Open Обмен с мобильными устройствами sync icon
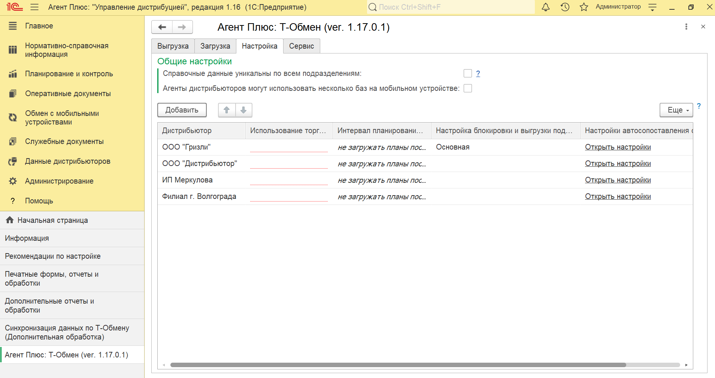 coord(13,117)
